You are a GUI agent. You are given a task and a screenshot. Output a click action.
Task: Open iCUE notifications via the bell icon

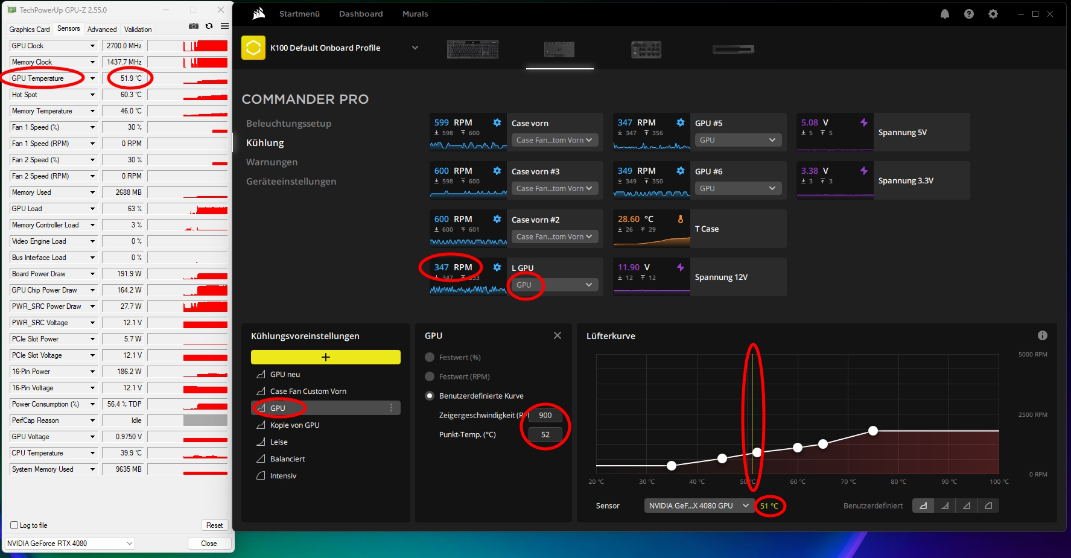tap(945, 14)
